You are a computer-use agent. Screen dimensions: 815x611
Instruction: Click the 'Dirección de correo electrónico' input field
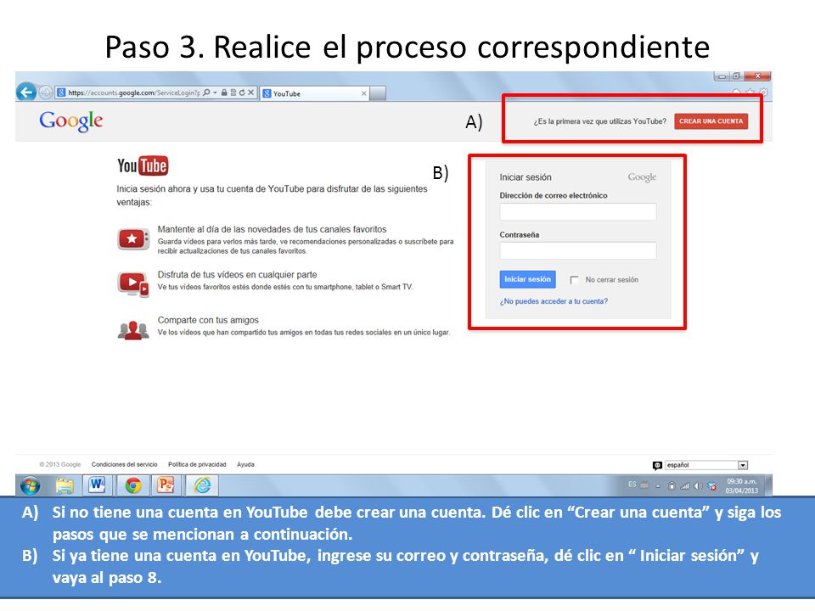pyautogui.click(x=578, y=211)
